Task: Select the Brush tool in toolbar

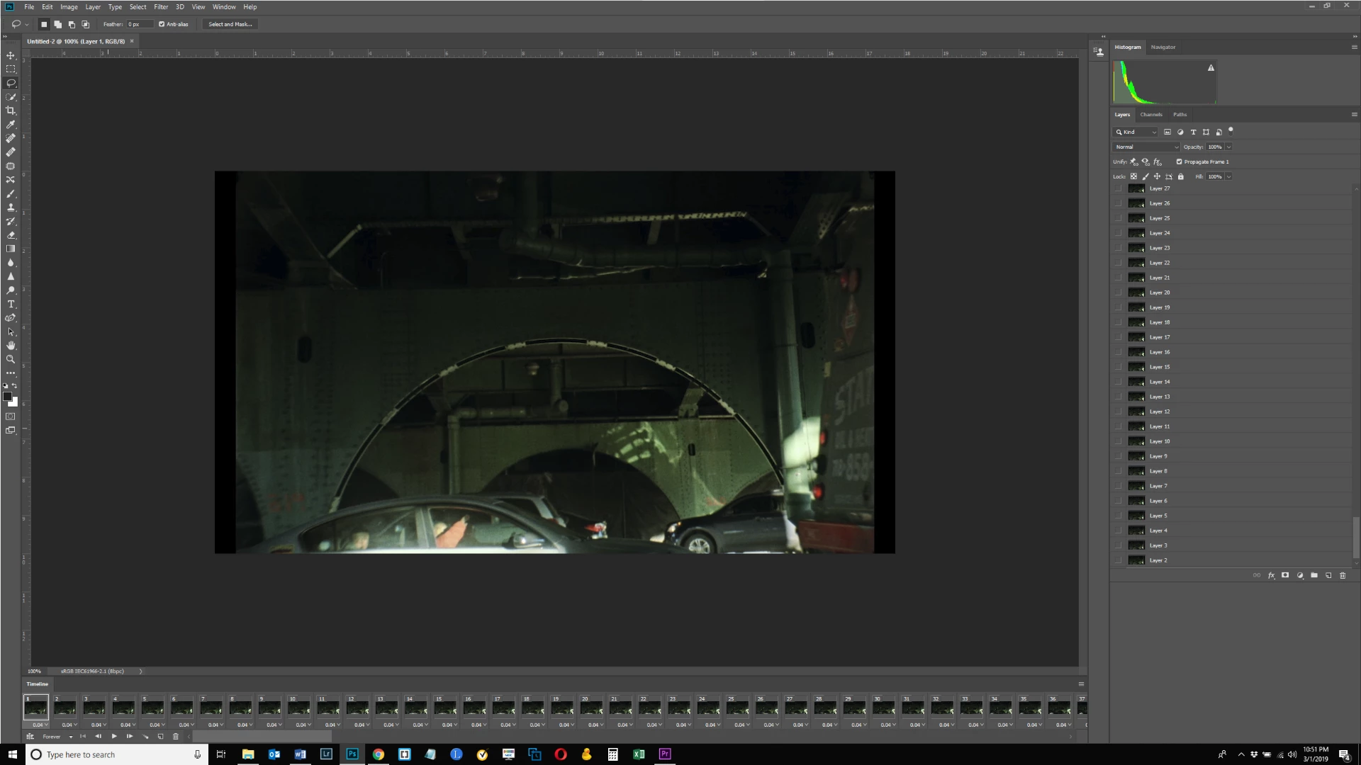Action: [11, 193]
